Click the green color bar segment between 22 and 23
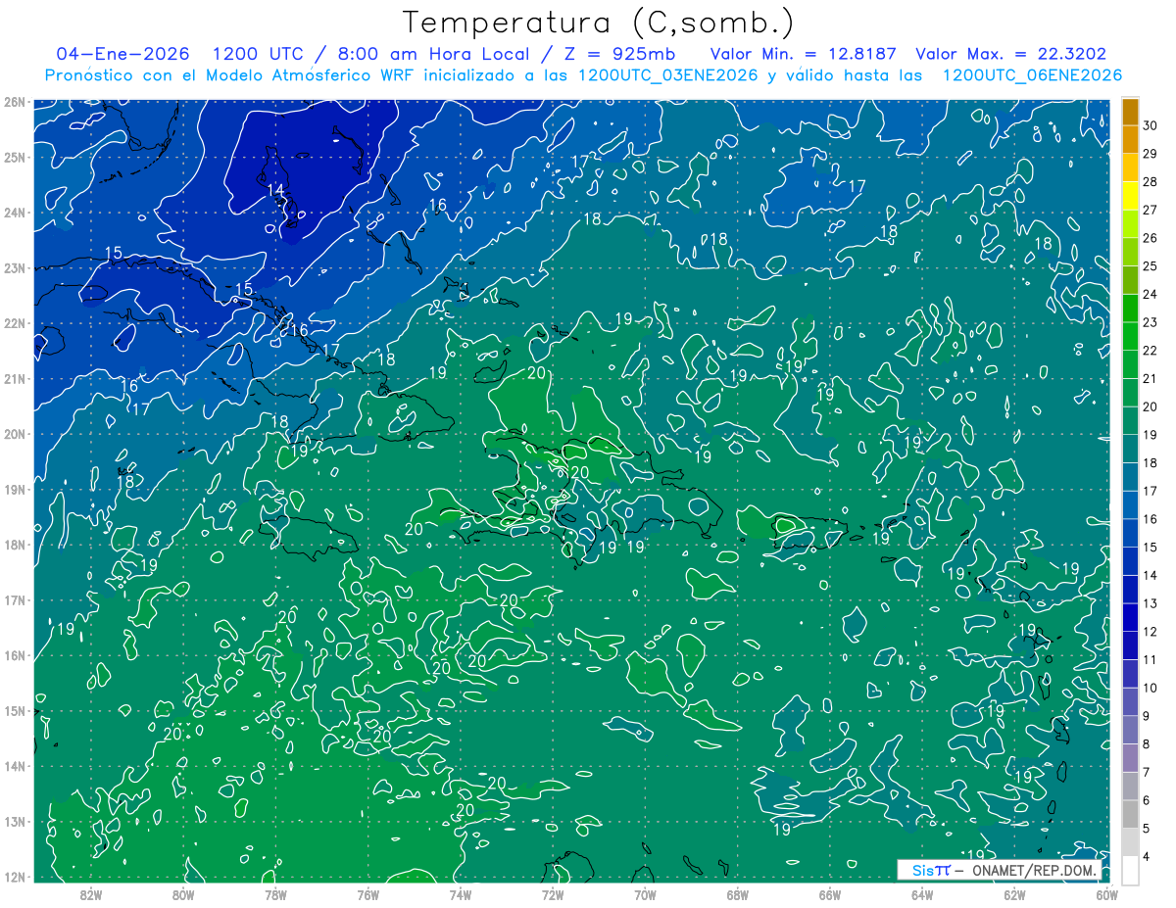This screenshot has height=908, width=1176. click(x=1130, y=336)
